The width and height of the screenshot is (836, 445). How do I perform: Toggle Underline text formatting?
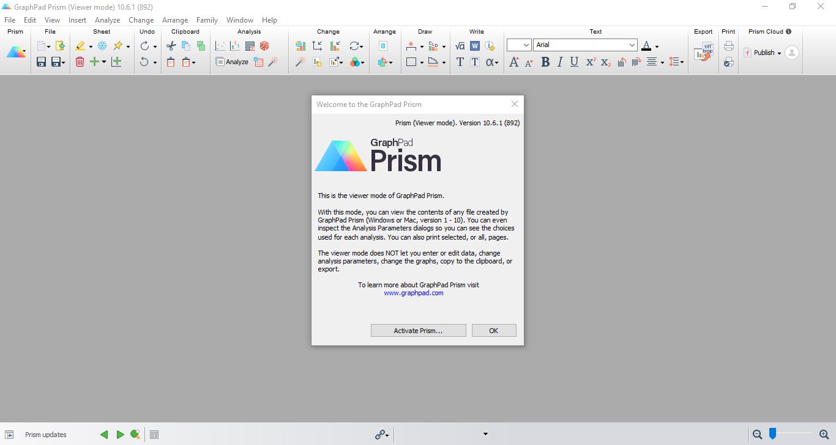coord(574,62)
